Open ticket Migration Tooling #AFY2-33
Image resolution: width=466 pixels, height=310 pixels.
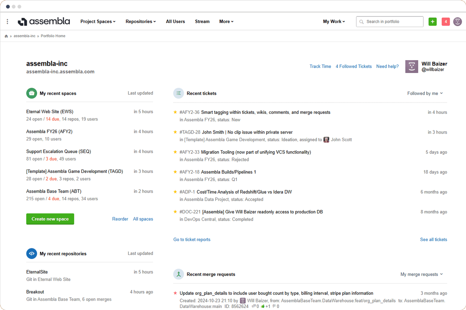click(x=256, y=152)
